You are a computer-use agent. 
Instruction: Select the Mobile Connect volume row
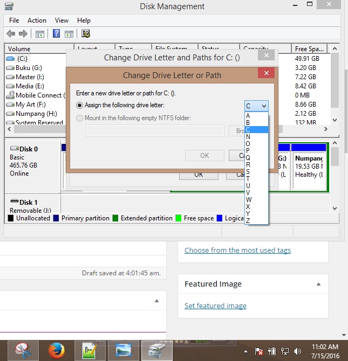click(x=35, y=95)
